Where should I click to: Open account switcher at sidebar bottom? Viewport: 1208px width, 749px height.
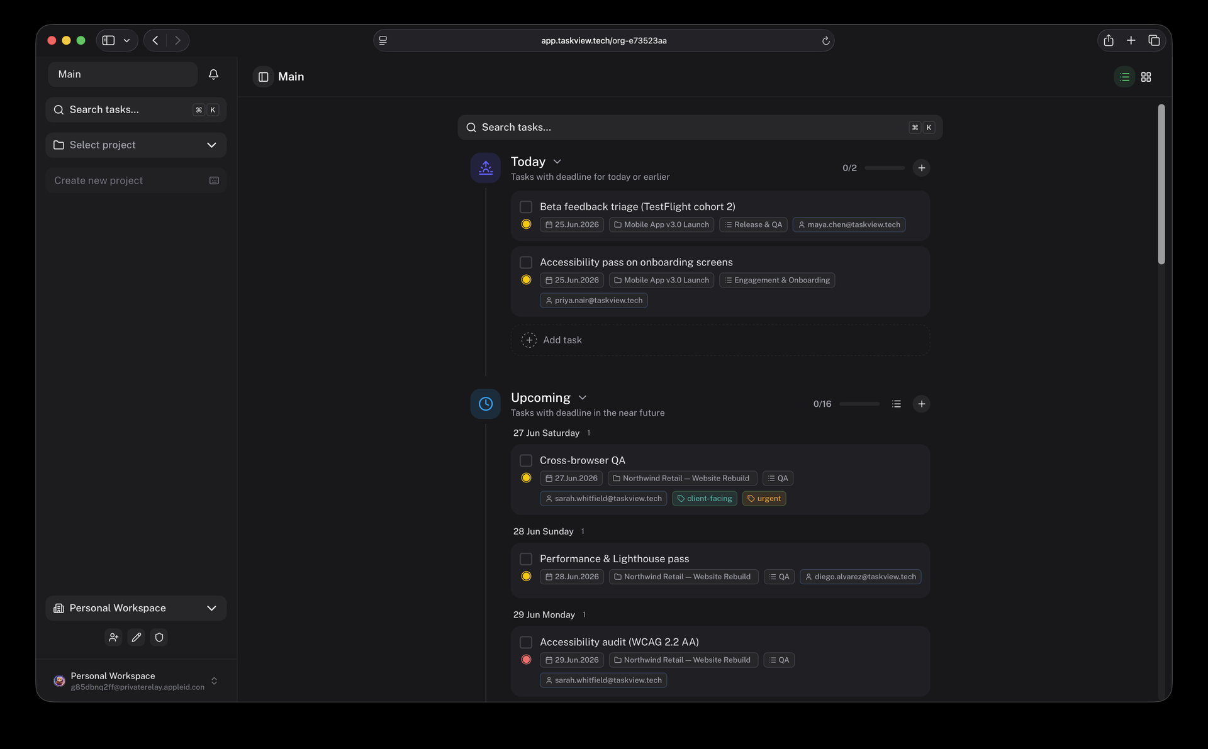tap(136, 681)
